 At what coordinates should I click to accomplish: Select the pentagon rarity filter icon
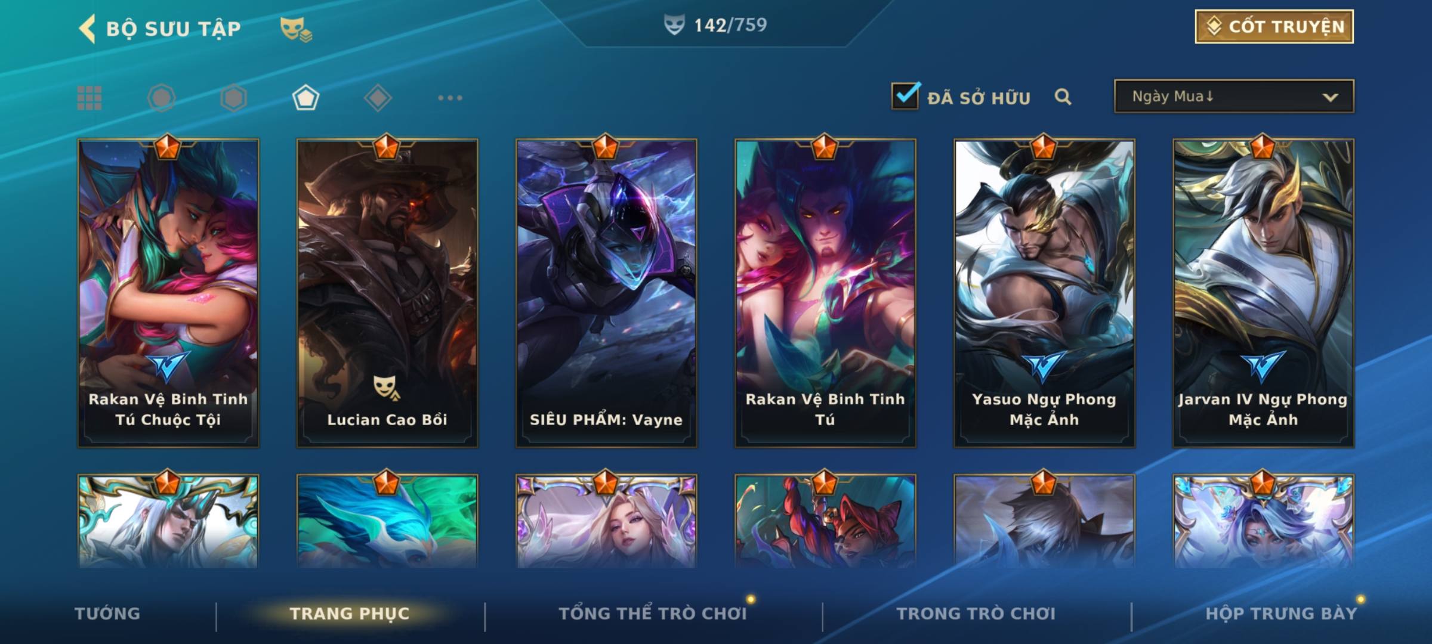point(305,98)
